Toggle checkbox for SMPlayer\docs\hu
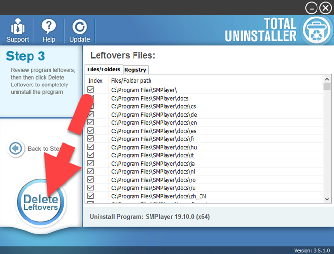334x254 pixels. [x=90, y=147]
